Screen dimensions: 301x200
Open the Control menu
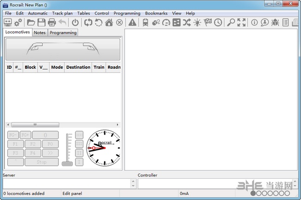102,13
